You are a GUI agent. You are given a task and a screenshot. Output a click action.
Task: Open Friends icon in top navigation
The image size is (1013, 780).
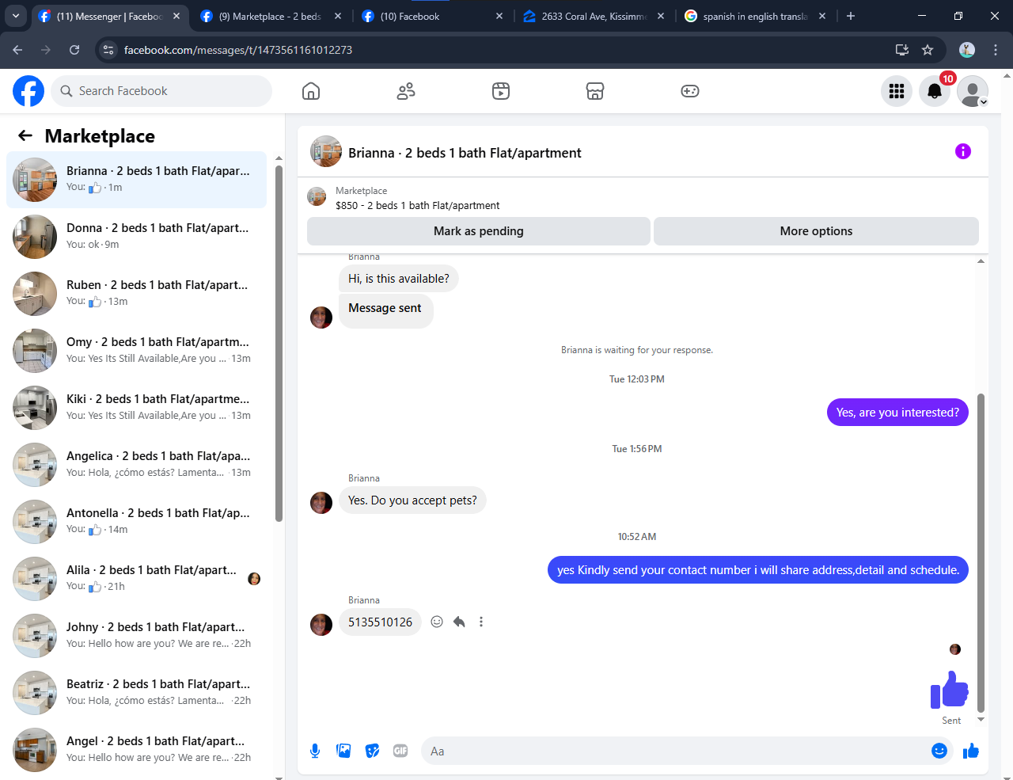coord(406,91)
